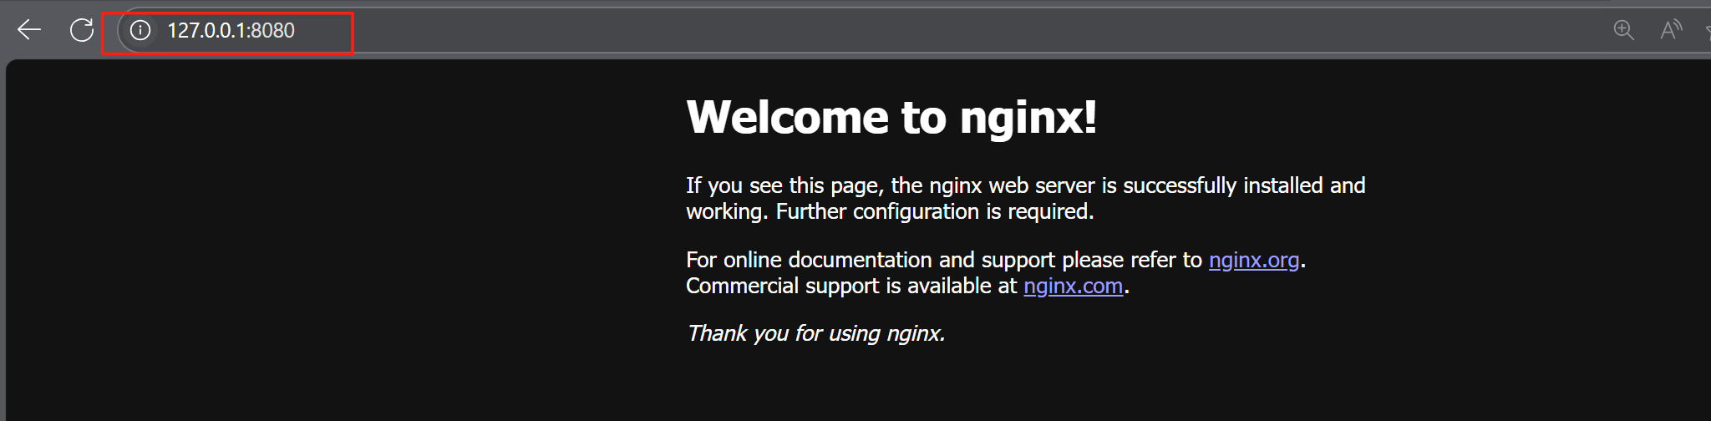Go back with the browser back arrow
This screenshot has width=1711, height=421.
click(x=29, y=30)
